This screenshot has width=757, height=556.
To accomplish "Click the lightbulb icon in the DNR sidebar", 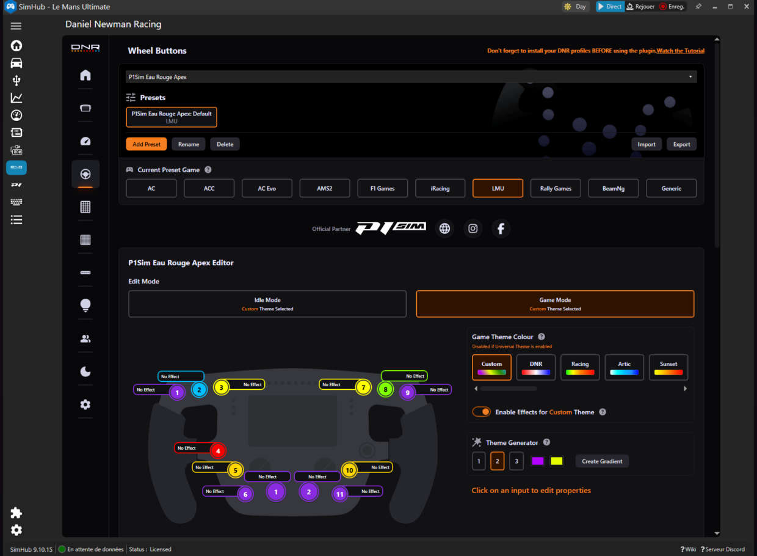I will (x=85, y=305).
